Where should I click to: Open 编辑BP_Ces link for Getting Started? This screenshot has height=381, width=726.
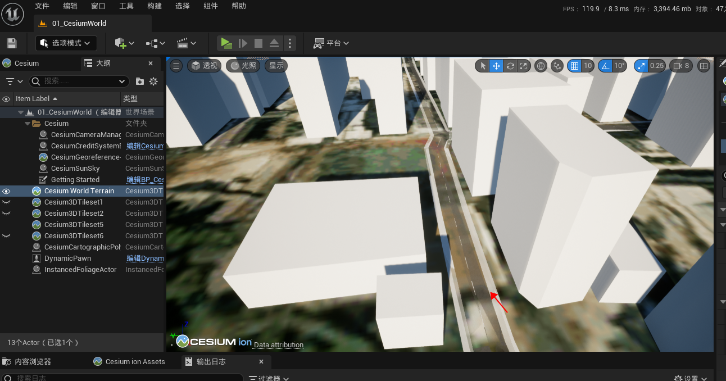145,180
